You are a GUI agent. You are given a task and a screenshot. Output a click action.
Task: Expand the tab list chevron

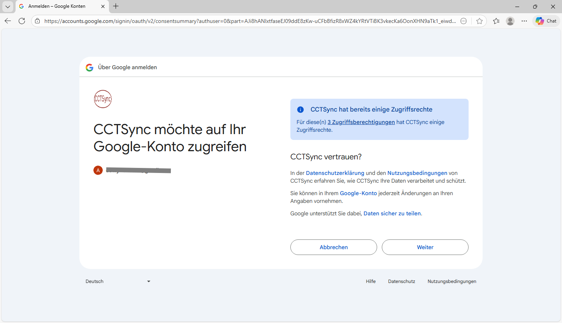point(7,6)
